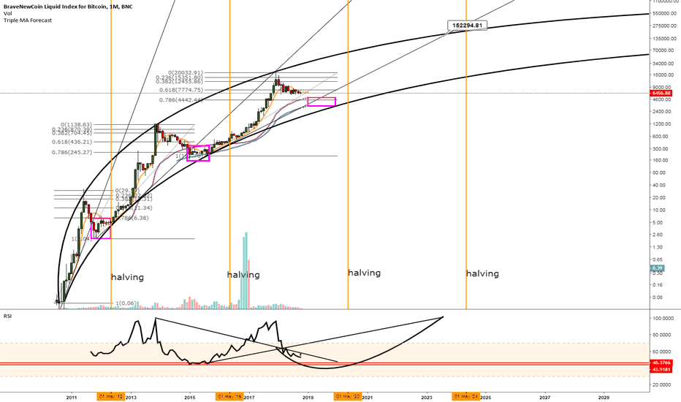Click the 80.0000 RSI axis label

pos(662,335)
